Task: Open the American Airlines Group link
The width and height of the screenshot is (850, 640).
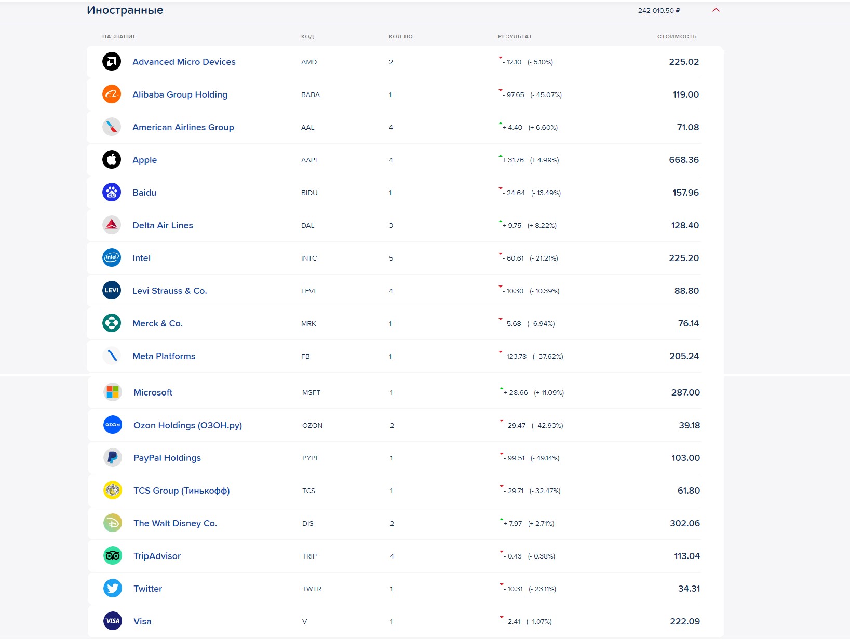Action: pos(183,127)
